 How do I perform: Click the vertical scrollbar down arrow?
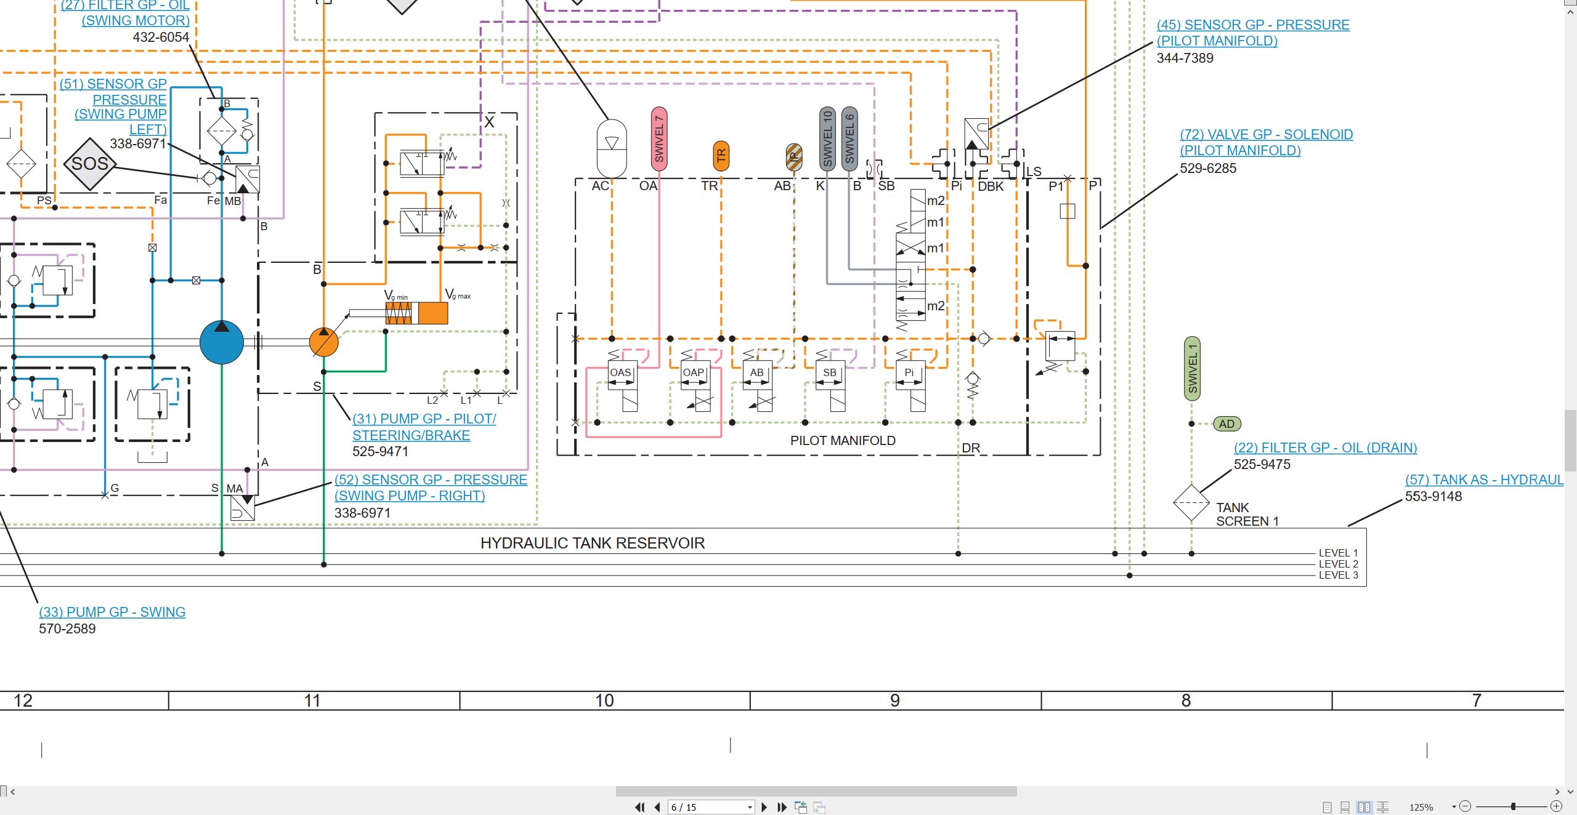click(x=1571, y=792)
